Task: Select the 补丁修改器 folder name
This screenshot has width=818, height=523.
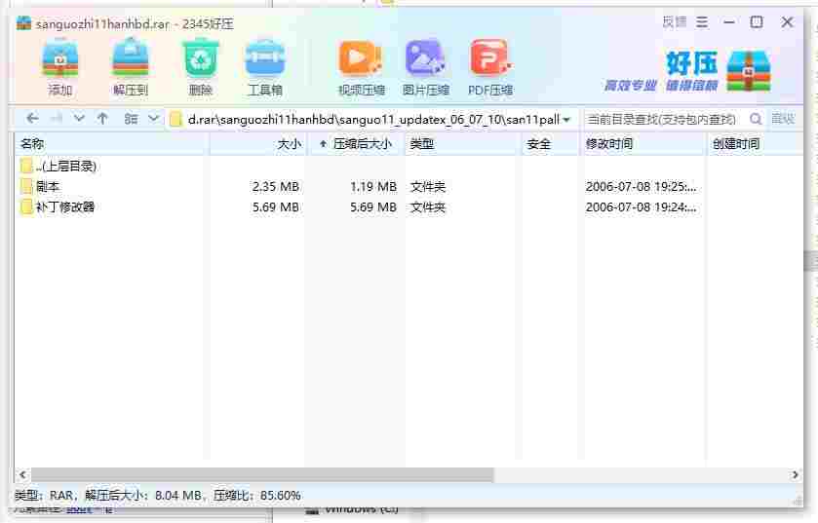Action: [65, 206]
